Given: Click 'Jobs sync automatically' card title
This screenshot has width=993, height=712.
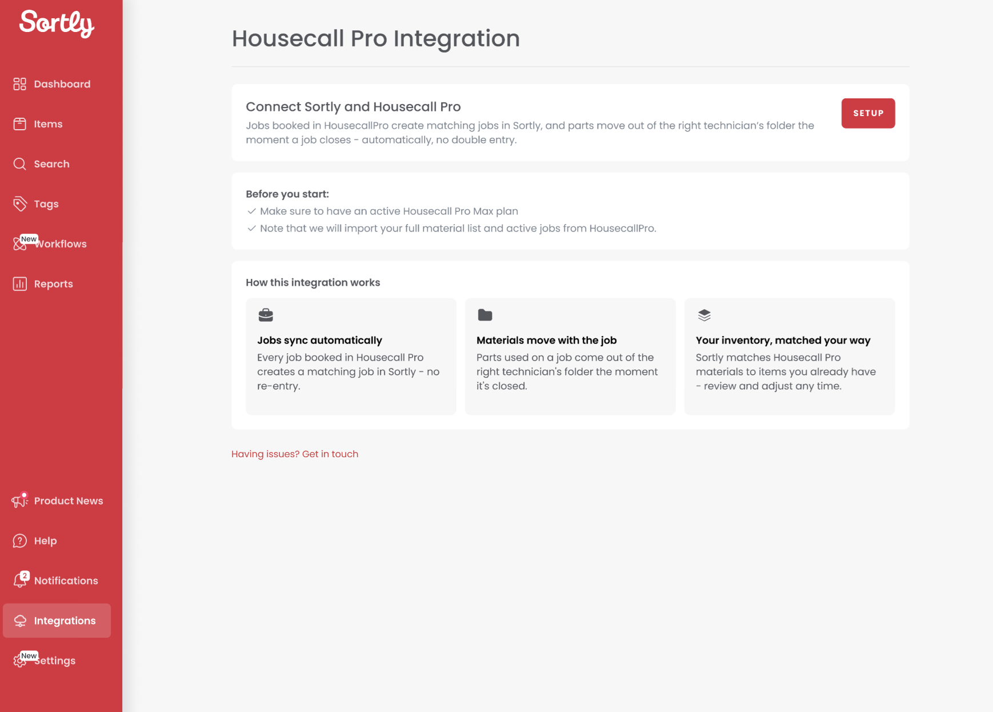Looking at the screenshot, I should pyautogui.click(x=319, y=340).
